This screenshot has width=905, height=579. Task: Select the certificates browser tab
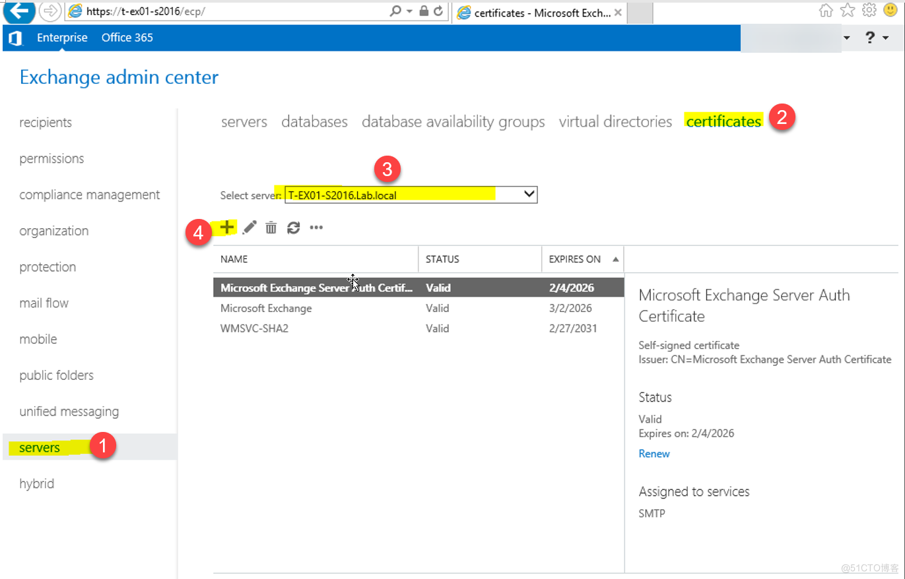point(539,13)
